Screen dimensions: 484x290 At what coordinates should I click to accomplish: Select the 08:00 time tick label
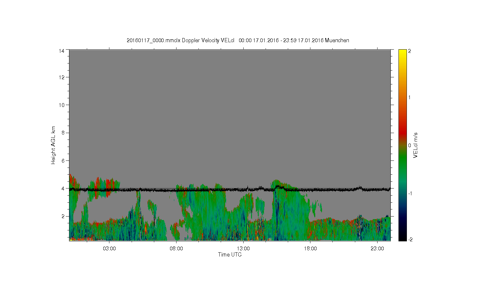[x=176, y=249]
